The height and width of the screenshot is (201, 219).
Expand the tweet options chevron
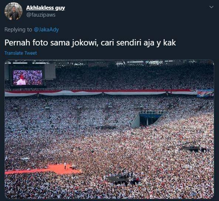tap(212, 7)
